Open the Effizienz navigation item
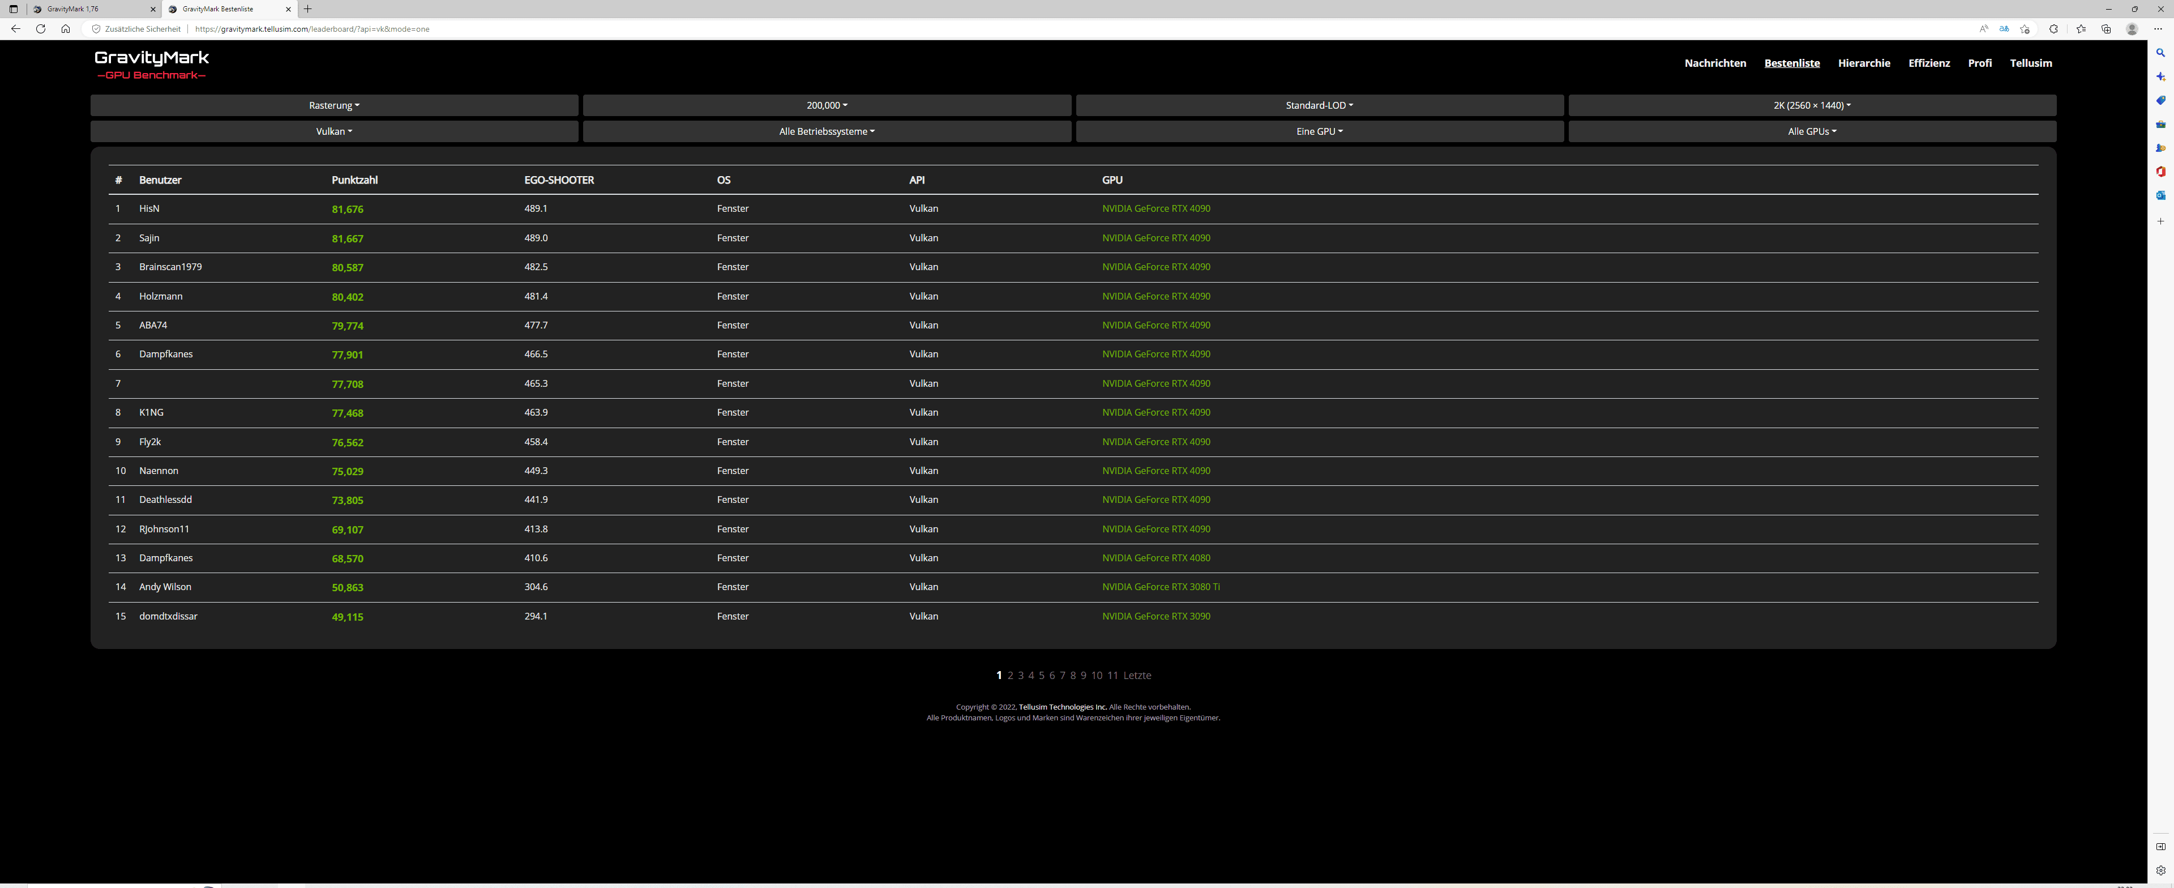The image size is (2174, 888). [x=1928, y=63]
